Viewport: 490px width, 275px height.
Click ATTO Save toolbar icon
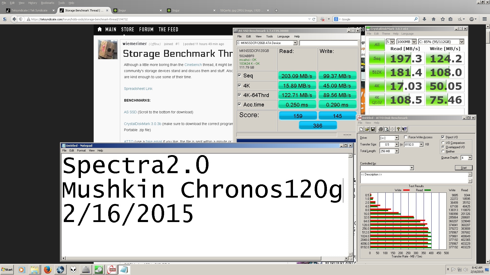click(373, 129)
